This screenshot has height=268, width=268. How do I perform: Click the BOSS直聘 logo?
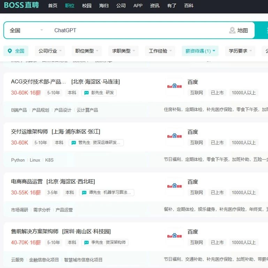(x=21, y=5)
